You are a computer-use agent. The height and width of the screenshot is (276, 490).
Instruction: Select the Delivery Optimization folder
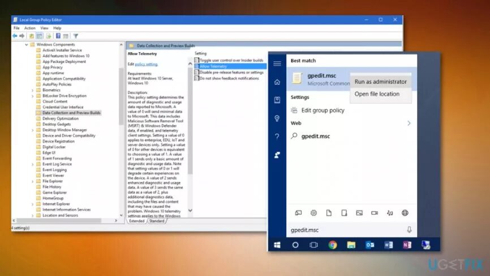(61, 118)
